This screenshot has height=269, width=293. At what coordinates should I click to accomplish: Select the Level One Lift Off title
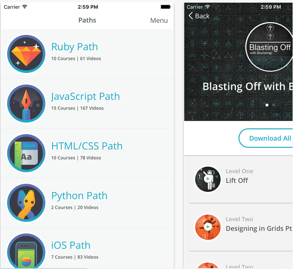tap(237, 180)
